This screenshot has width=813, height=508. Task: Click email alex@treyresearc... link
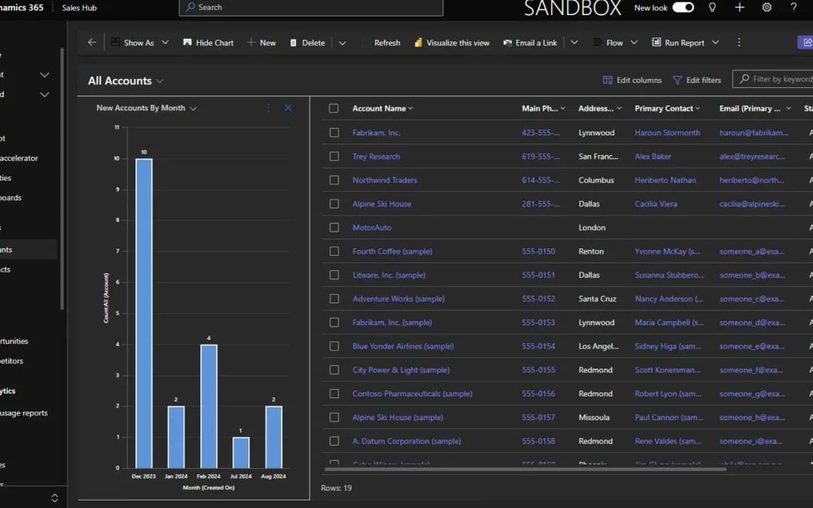(x=752, y=157)
